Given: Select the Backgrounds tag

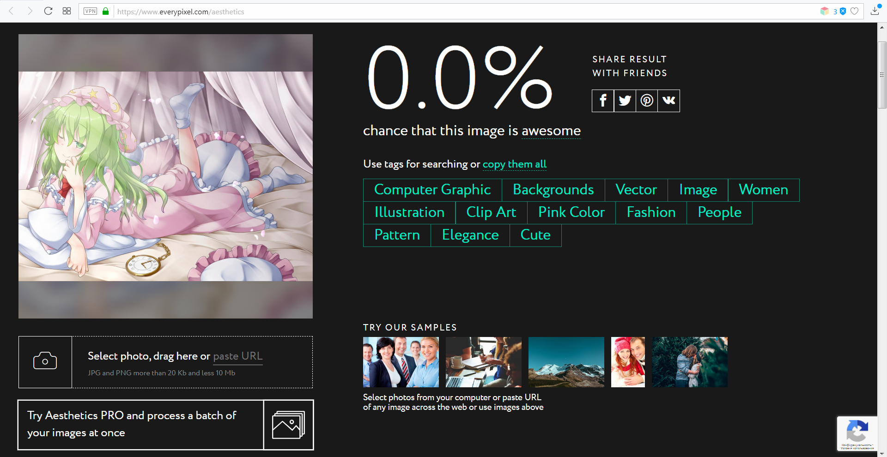Looking at the screenshot, I should coord(553,190).
